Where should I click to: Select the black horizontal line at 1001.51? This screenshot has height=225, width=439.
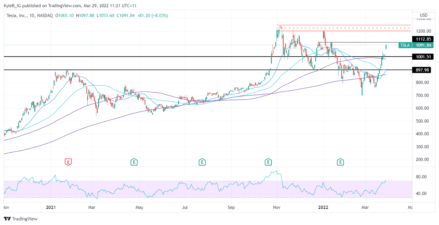coord(207,57)
